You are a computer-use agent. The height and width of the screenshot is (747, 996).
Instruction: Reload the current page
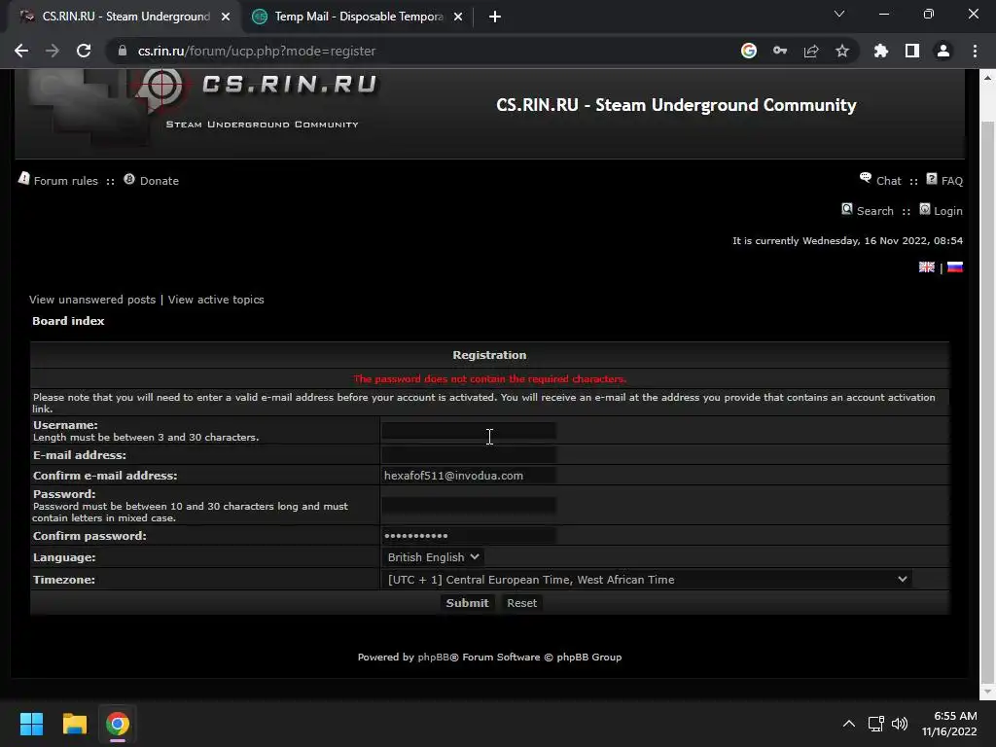84,51
